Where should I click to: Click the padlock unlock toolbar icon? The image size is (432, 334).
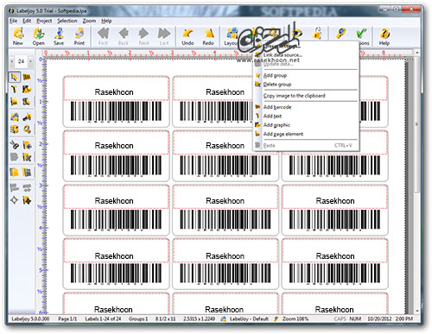(317, 34)
